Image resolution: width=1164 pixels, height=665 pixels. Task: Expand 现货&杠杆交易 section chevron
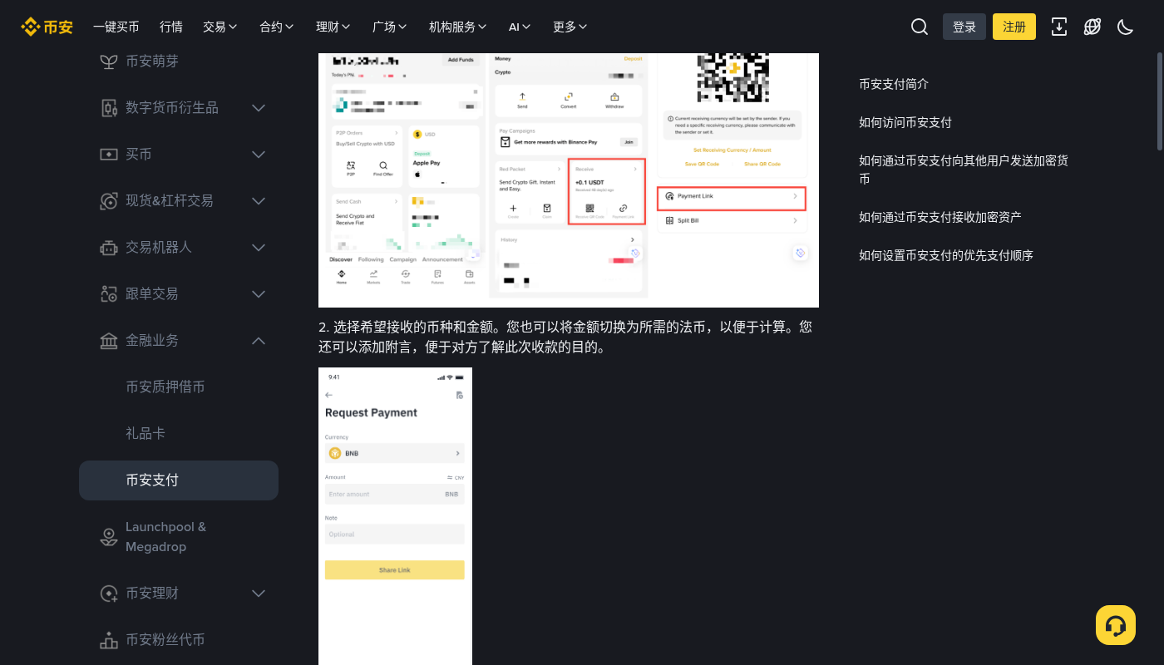tap(259, 201)
